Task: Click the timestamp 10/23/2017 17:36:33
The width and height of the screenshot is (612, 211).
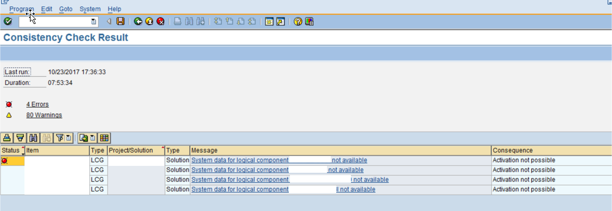Action: pos(77,72)
